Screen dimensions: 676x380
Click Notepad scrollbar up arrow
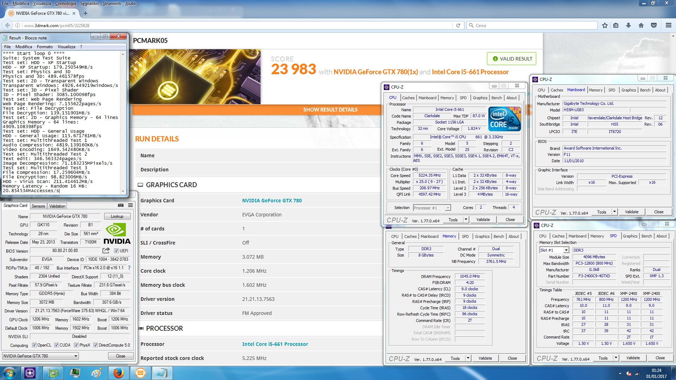[123, 54]
